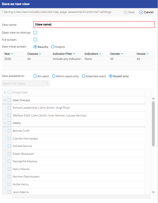Collapse the User Groups section
Image resolution: width=158 pixels, height=203 pixels.
point(5,100)
